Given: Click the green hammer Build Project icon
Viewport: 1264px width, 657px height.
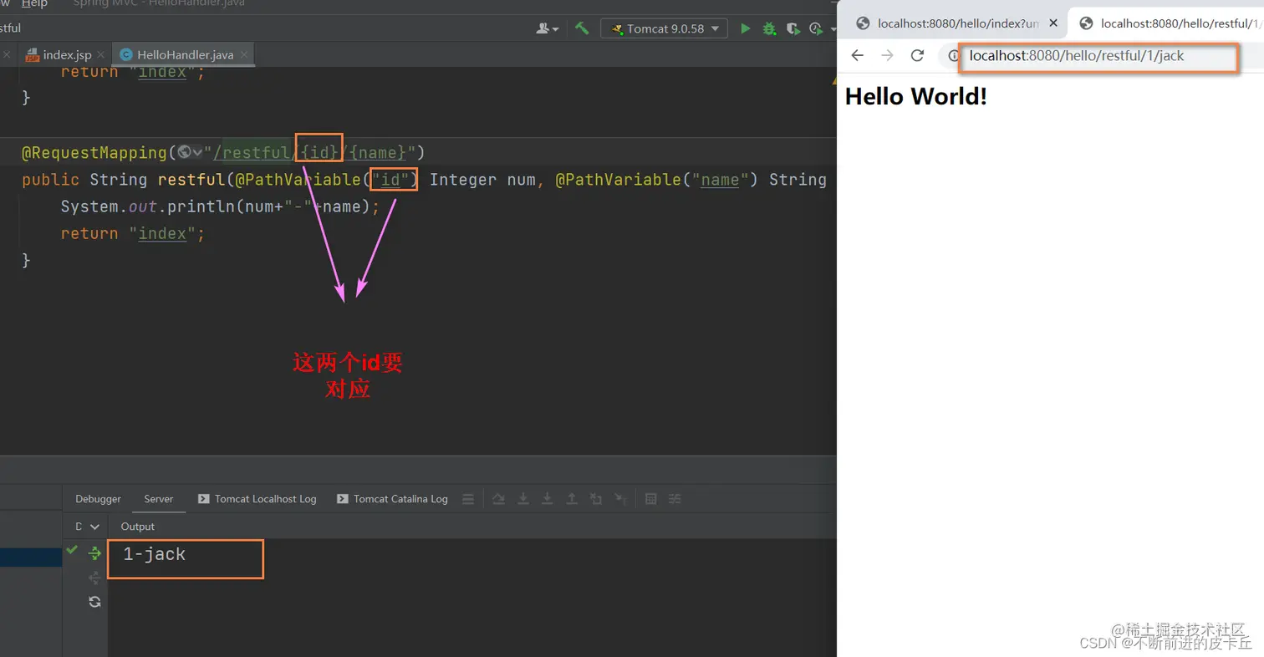Looking at the screenshot, I should (x=582, y=28).
